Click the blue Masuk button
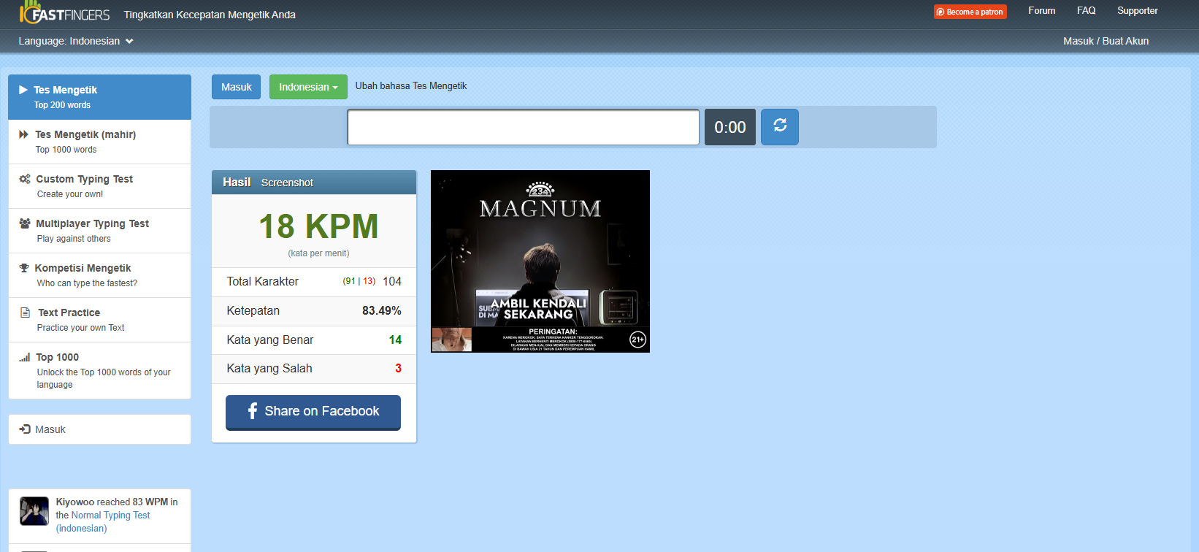The height and width of the screenshot is (552, 1199). (x=236, y=87)
